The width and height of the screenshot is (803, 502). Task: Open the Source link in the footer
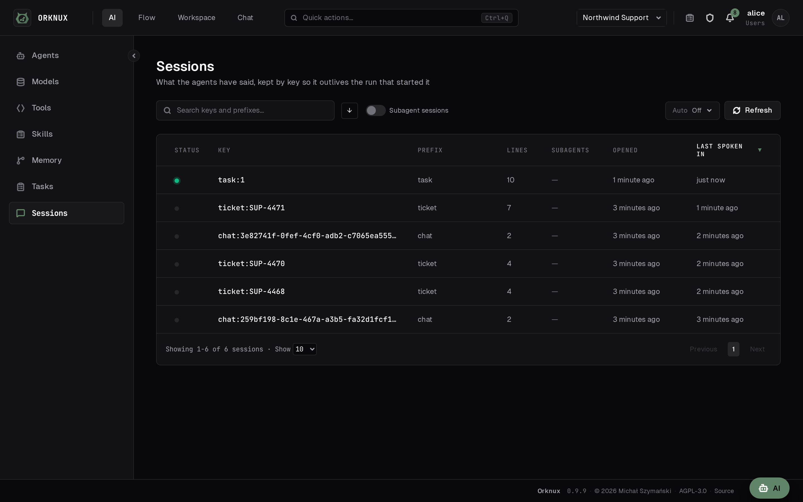tap(724, 491)
